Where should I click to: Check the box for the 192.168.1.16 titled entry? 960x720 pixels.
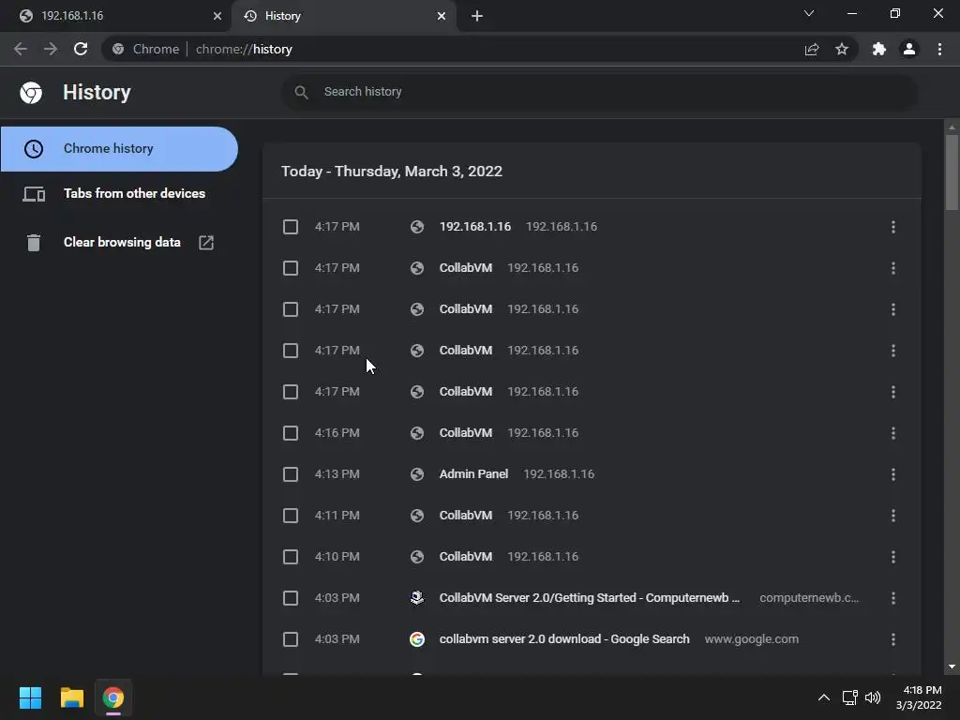291,227
